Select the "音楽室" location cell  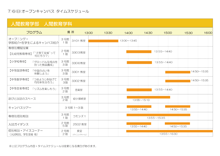click(79, 90)
